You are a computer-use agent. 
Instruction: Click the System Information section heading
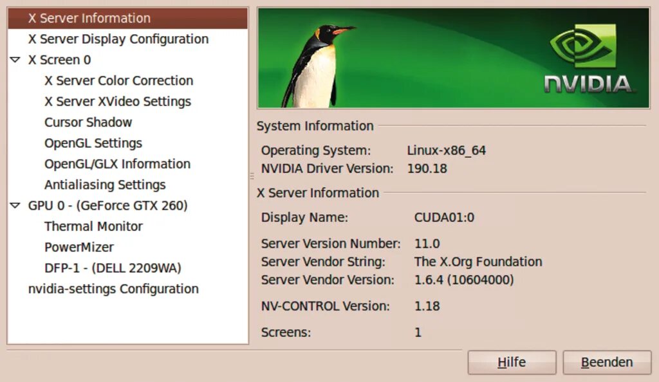click(x=315, y=126)
